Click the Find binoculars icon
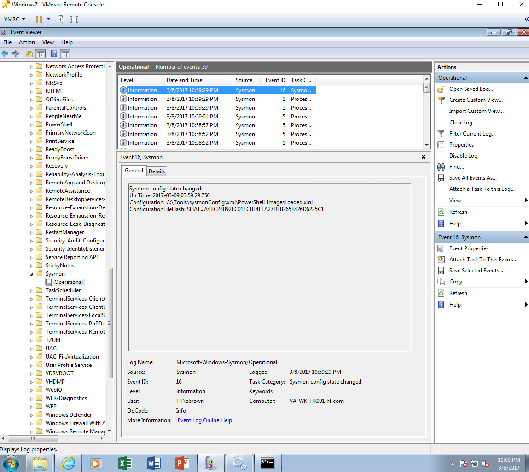 pyautogui.click(x=441, y=166)
